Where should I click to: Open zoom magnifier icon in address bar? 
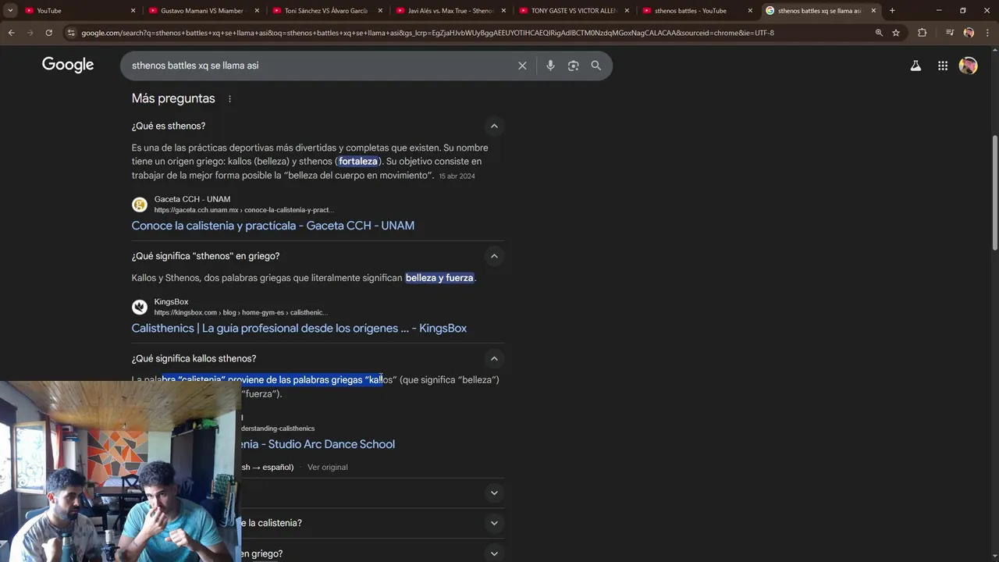tap(879, 33)
